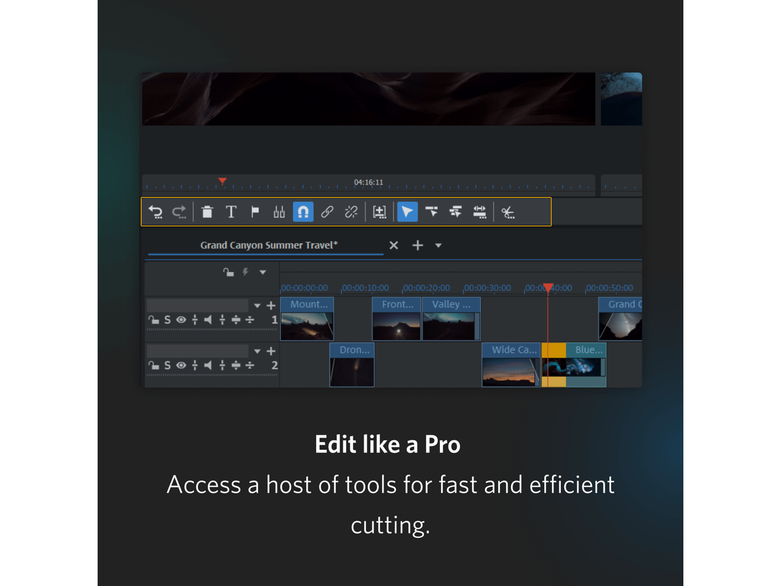Click the plus button on track 2
The image size is (781, 586).
[272, 351]
